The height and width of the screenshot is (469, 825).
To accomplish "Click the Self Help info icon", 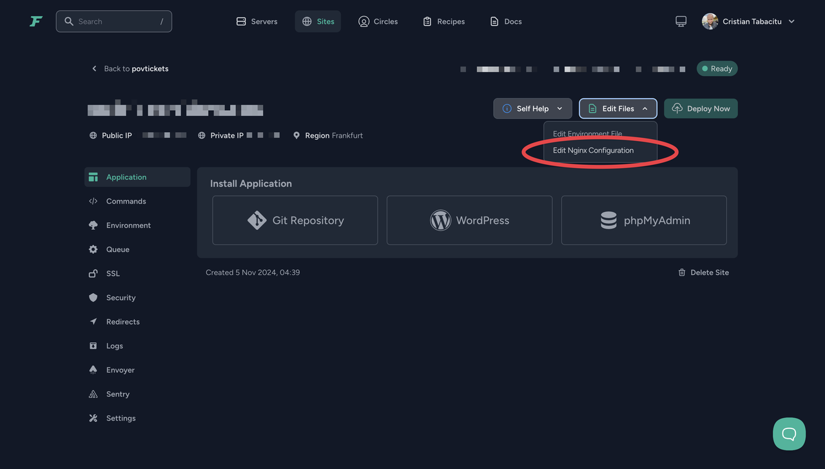I will click(507, 108).
